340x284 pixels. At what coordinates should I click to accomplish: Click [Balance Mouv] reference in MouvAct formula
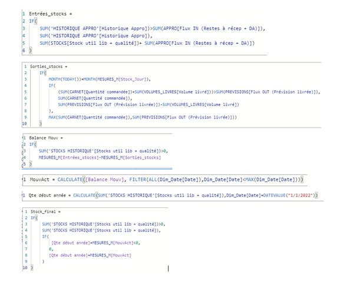click(105, 180)
